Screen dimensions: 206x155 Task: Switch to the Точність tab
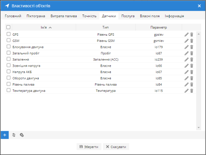coord(89,16)
